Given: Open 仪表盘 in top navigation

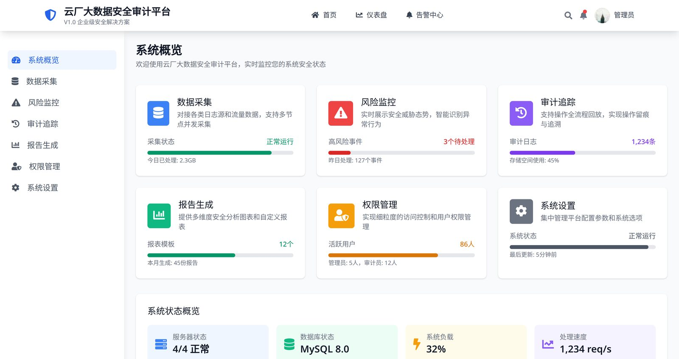Looking at the screenshot, I should click(371, 15).
